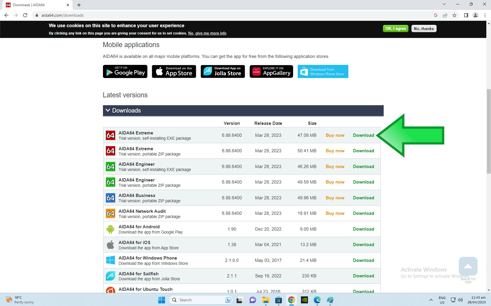Screen dimensions: 491x306
Task: Bookmark this page with star icon
Action: tap(454, 15)
